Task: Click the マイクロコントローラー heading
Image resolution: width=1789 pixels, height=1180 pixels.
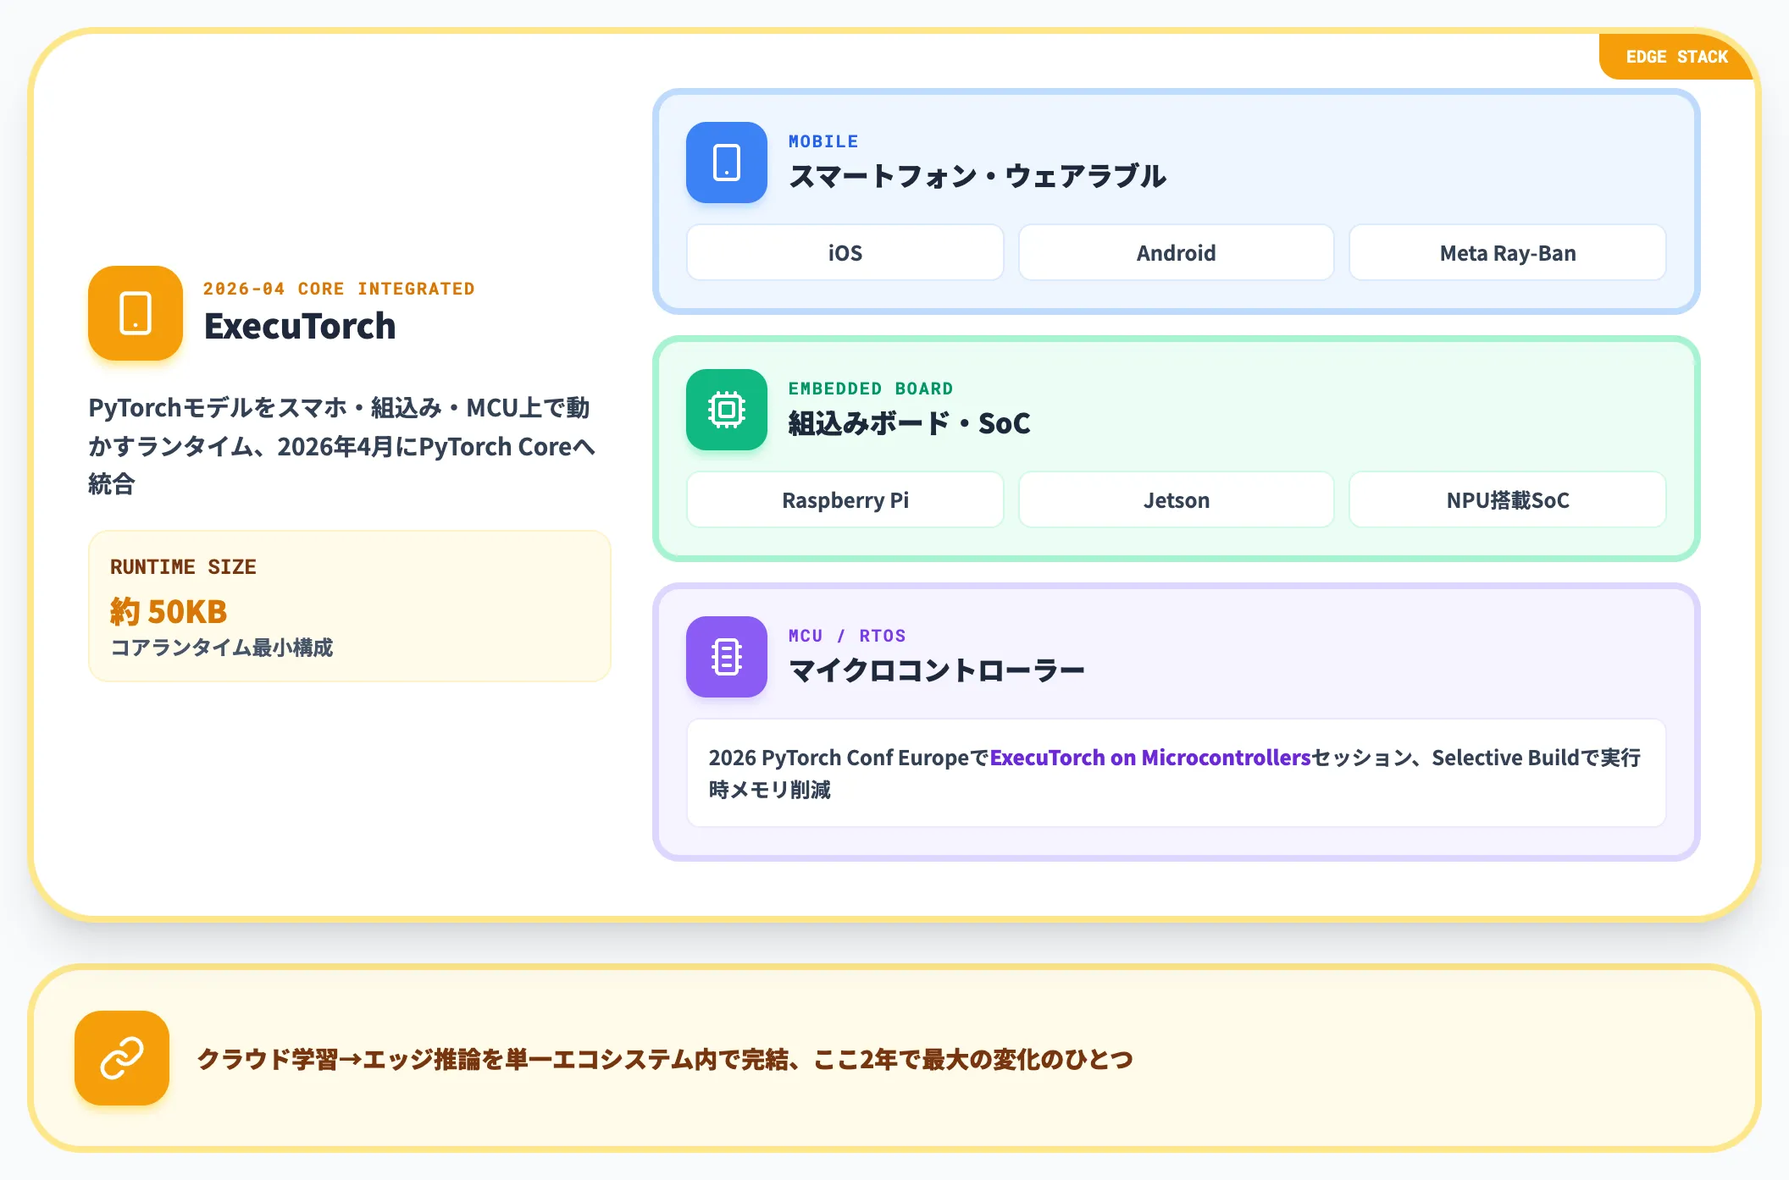Action: pos(937,670)
